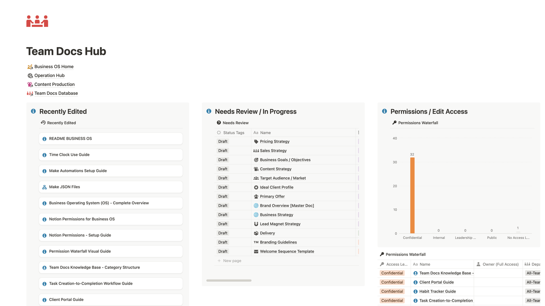Click the horizontal scrollbar under Needs Review table

pos(229,281)
